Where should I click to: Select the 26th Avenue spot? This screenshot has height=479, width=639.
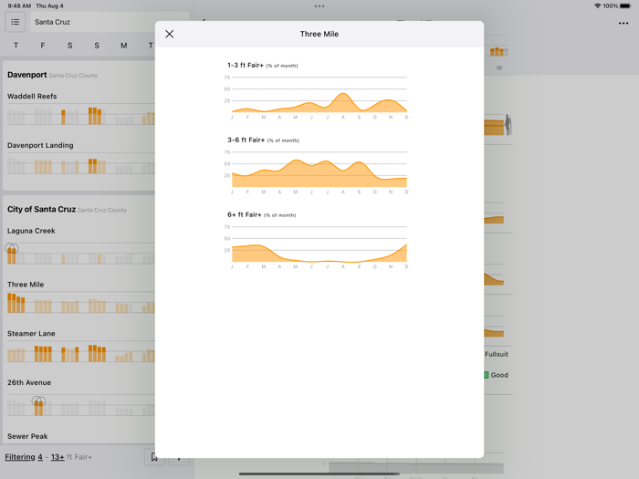(29, 383)
